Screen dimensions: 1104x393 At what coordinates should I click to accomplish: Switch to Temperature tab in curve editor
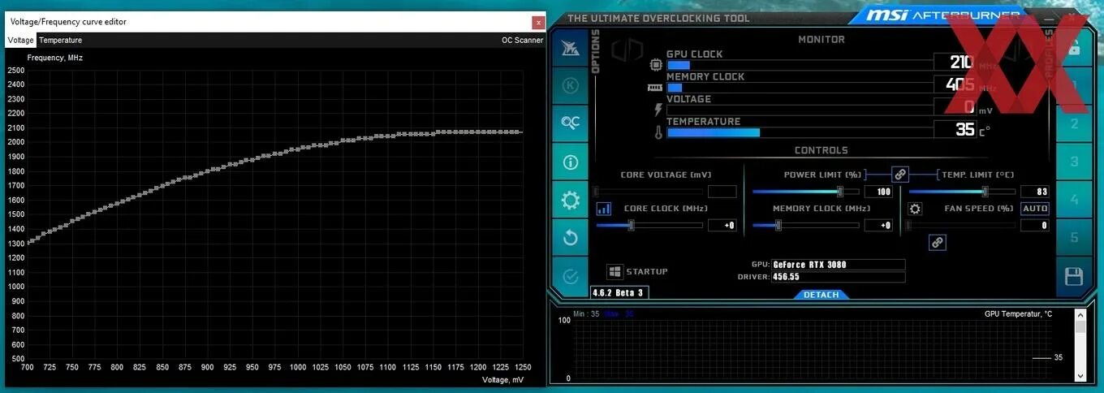point(60,40)
